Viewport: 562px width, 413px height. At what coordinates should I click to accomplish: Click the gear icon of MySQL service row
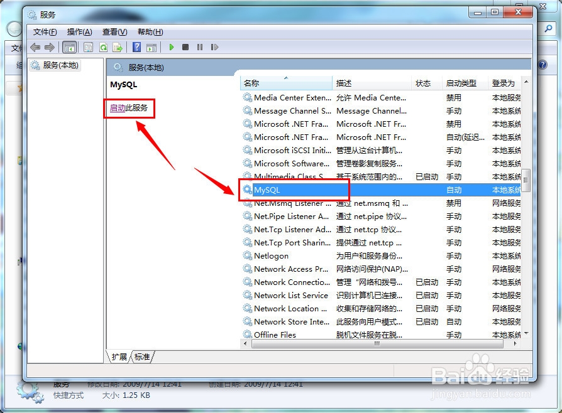click(x=247, y=190)
